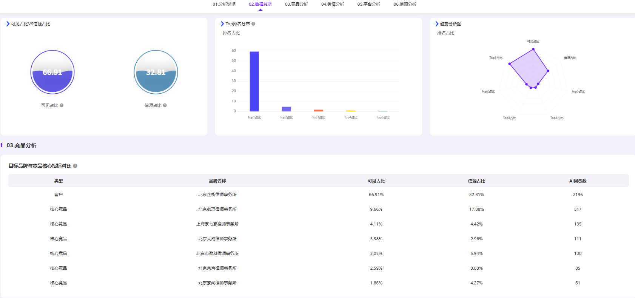Click the 趋势分析图 card title
The height and width of the screenshot is (298, 635).
[x=450, y=24]
